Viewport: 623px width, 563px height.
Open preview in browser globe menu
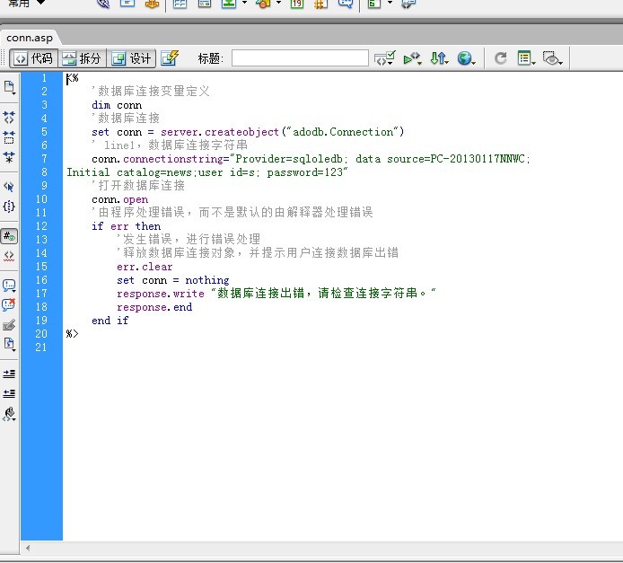(x=466, y=58)
